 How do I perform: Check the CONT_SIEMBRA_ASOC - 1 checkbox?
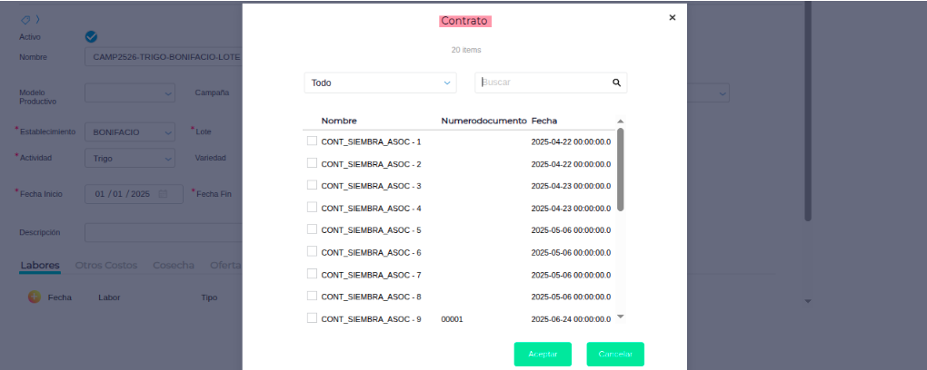point(312,141)
